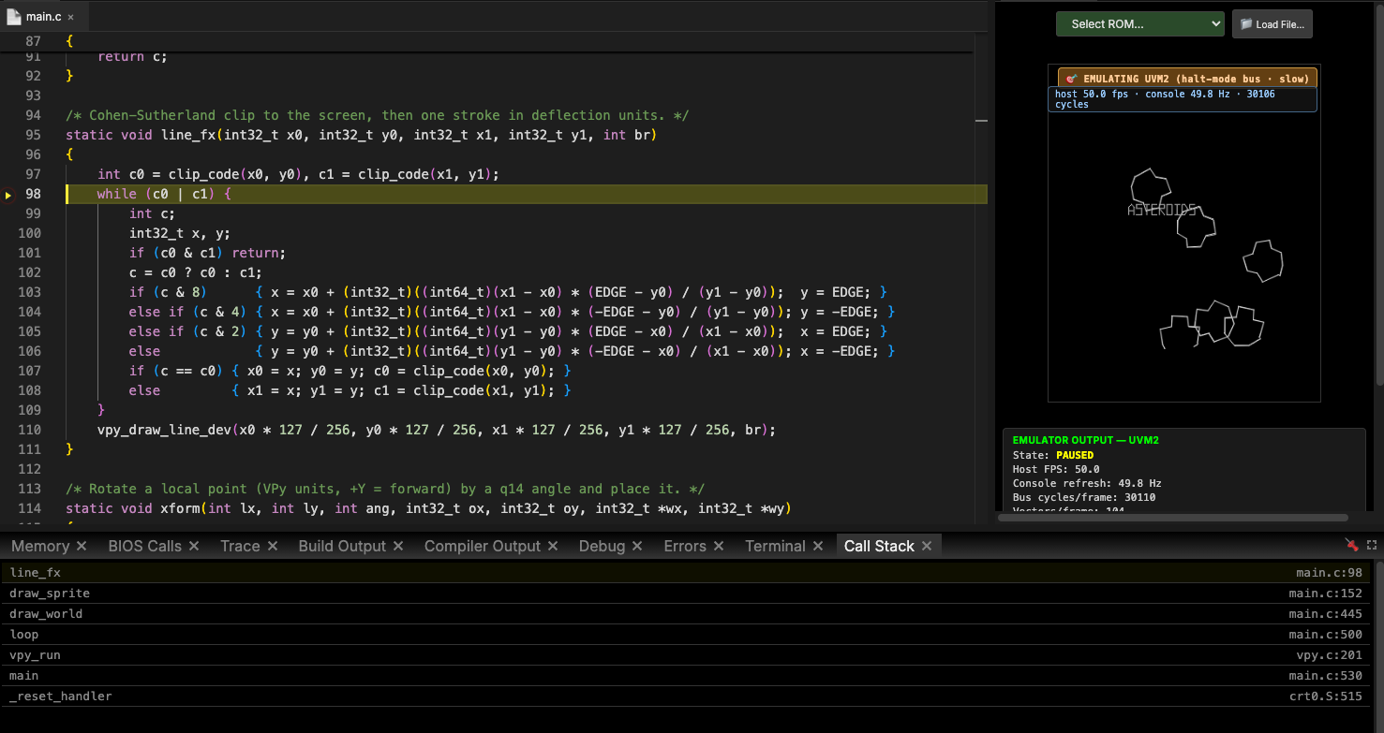
Task: Switch to the Debug tab
Action: tap(602, 546)
